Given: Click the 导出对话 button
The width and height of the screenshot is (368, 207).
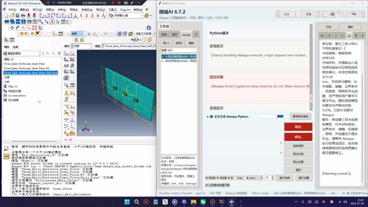Looking at the screenshot, I should [x=298, y=154].
